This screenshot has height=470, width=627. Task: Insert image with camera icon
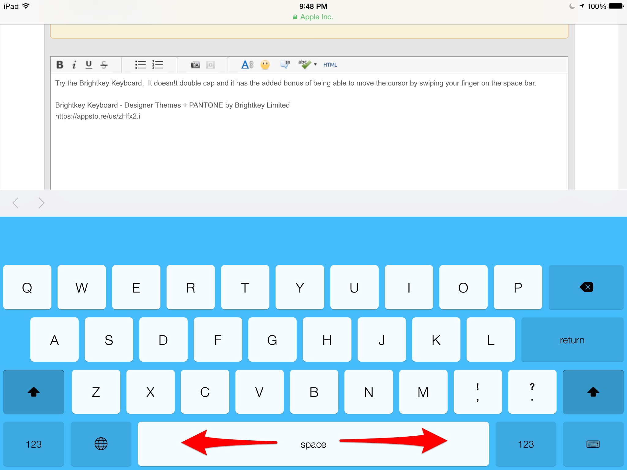195,65
